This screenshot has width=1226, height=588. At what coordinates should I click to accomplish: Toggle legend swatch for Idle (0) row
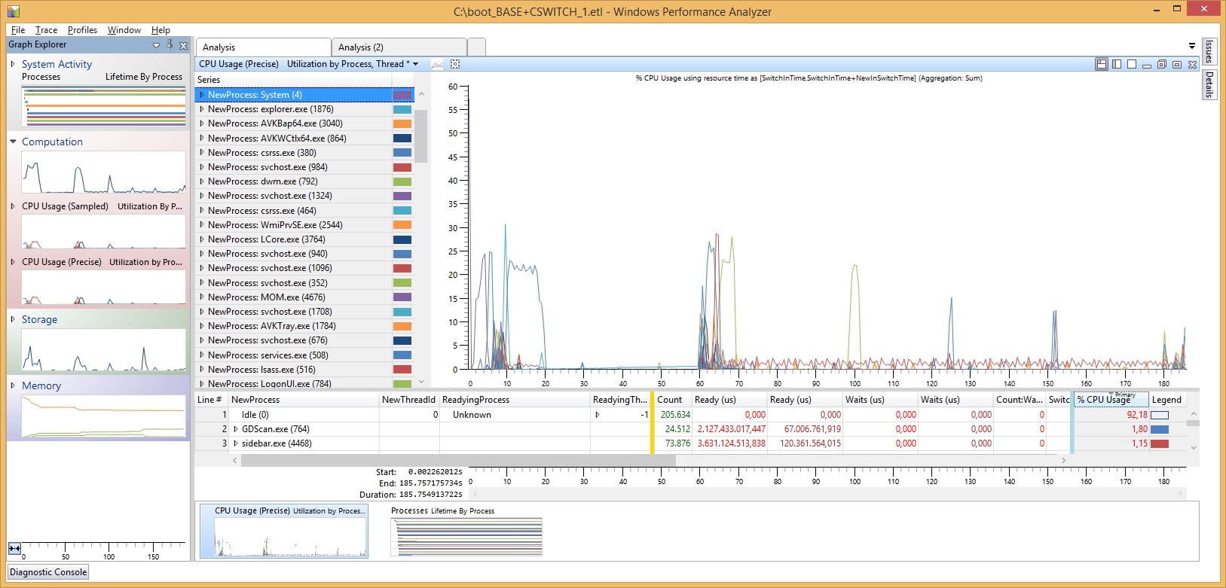point(1160,415)
